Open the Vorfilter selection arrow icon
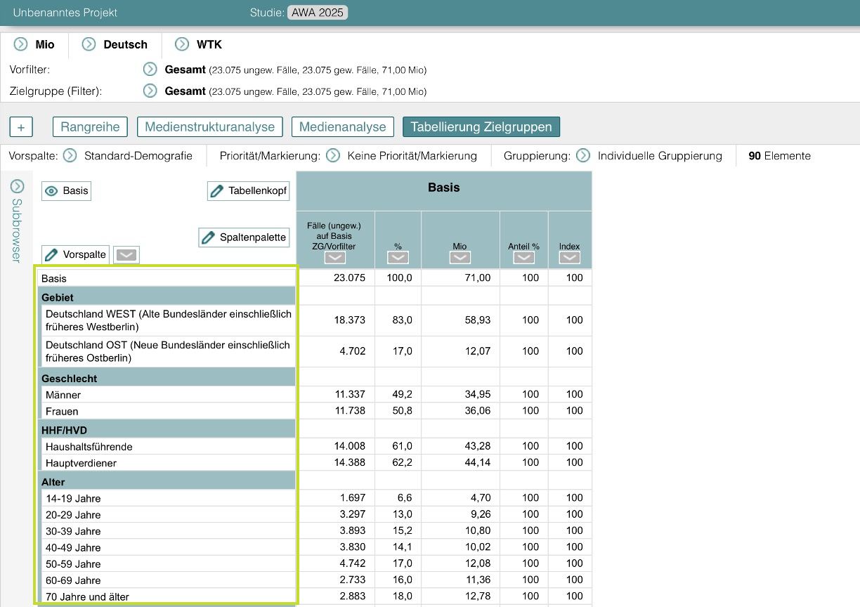Screen dimensions: 860x607 pos(150,70)
